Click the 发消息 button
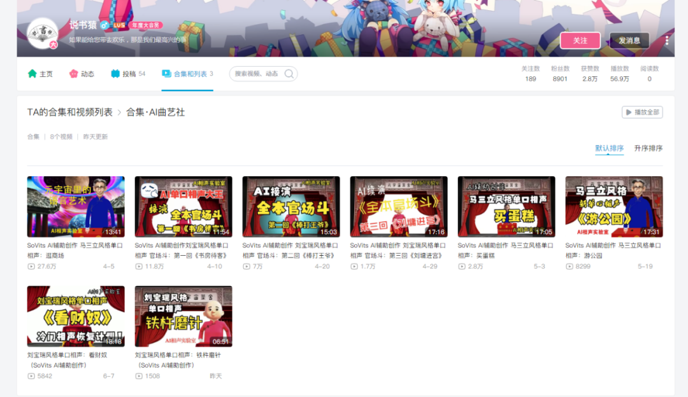688x397 pixels. point(629,40)
